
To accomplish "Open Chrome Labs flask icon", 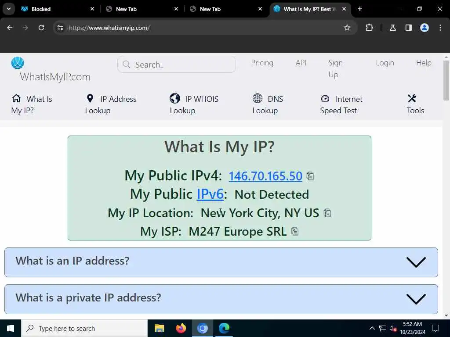I will (392, 28).
